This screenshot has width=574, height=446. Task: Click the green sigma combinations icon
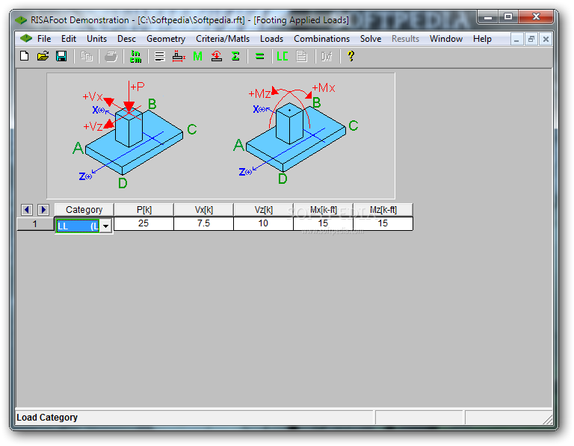point(235,56)
